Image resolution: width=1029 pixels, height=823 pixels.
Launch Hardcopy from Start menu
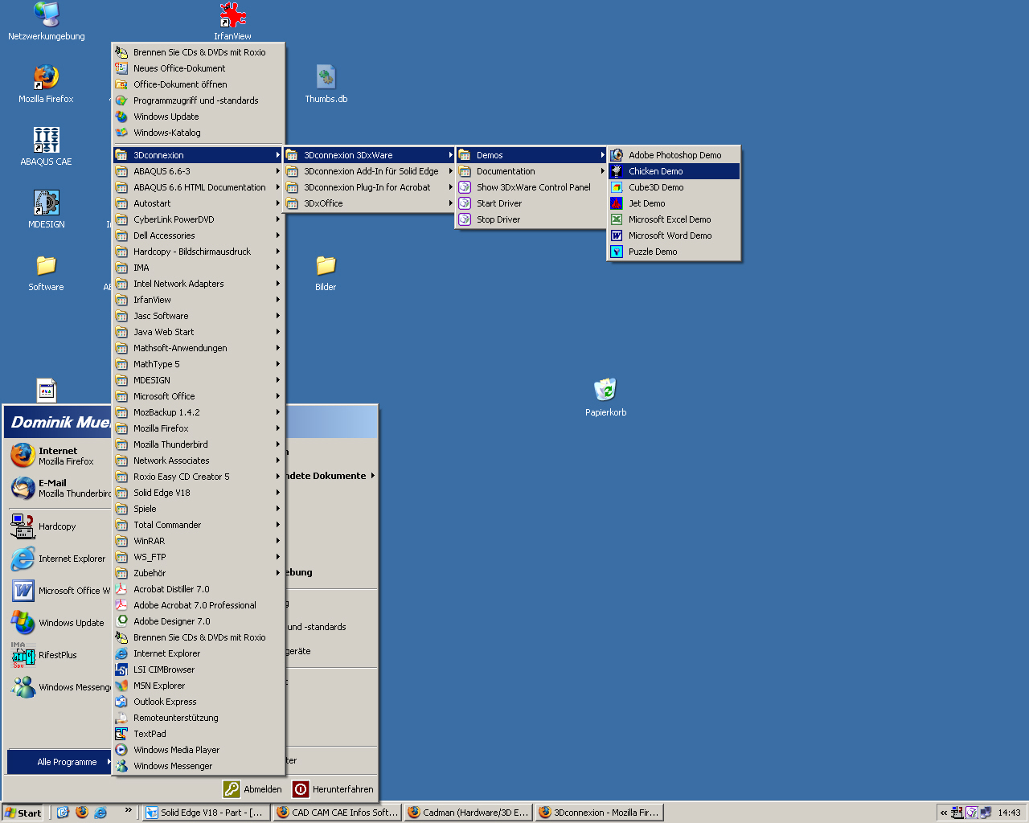click(x=59, y=526)
